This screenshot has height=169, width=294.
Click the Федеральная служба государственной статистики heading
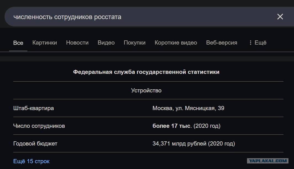point(146,72)
